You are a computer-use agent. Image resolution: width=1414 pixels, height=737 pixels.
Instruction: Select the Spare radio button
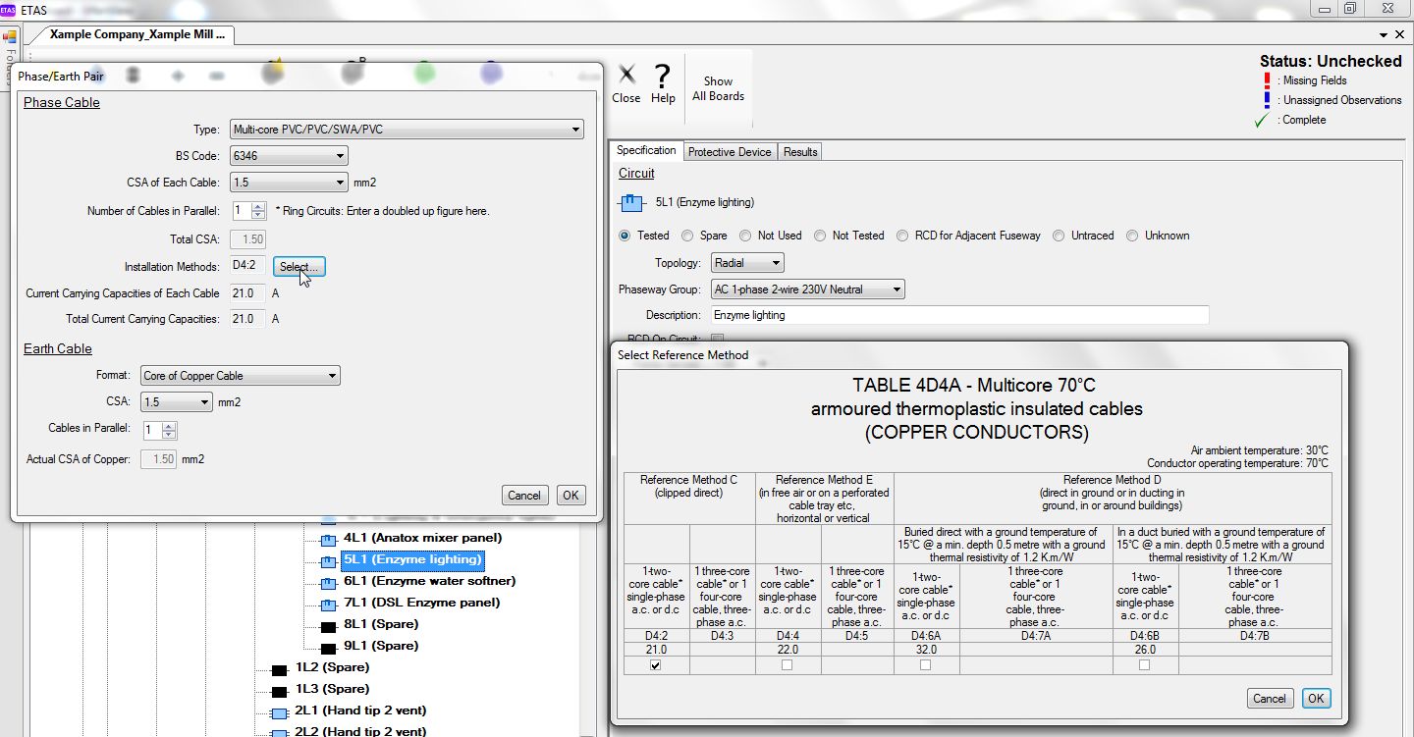687,236
